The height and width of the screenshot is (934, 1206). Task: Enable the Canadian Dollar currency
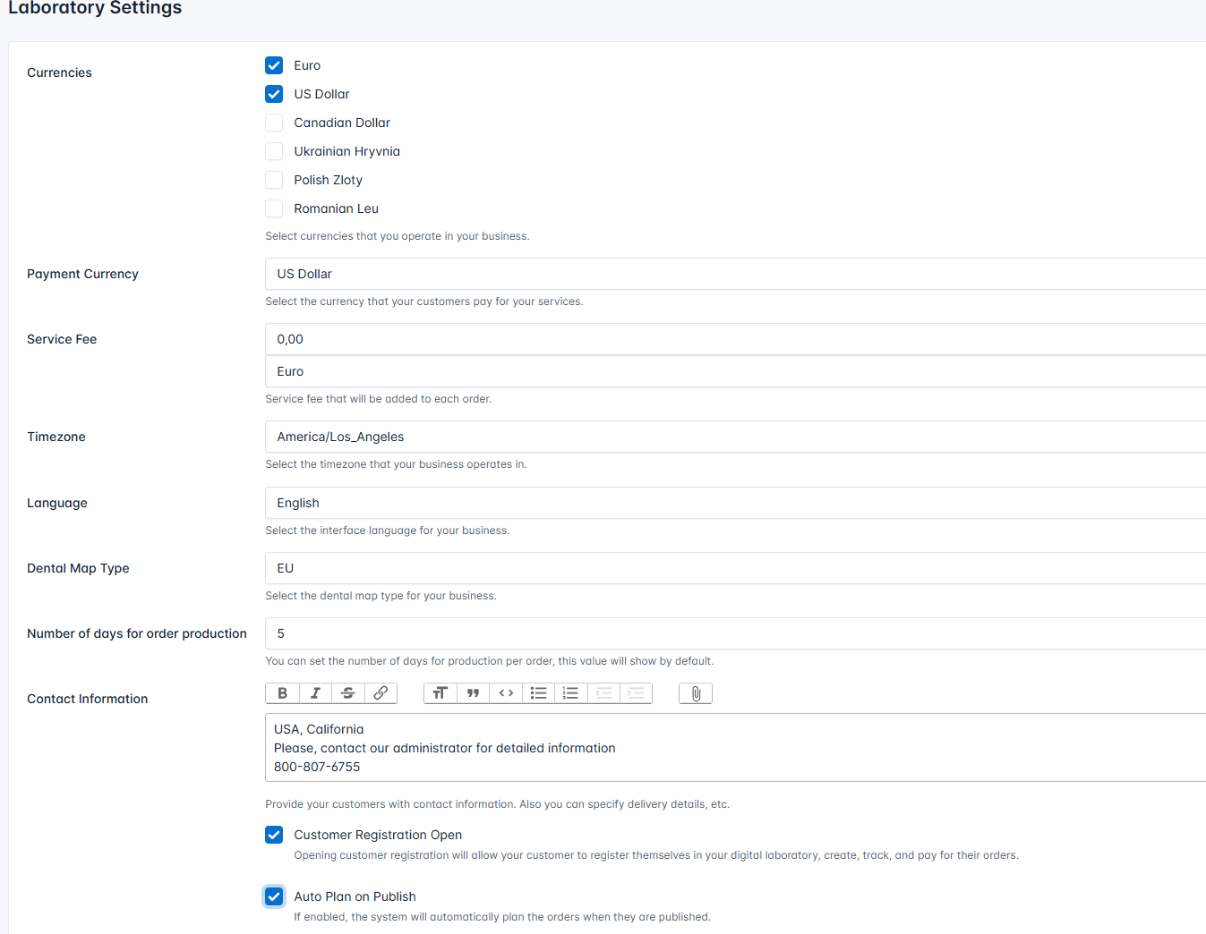(274, 123)
